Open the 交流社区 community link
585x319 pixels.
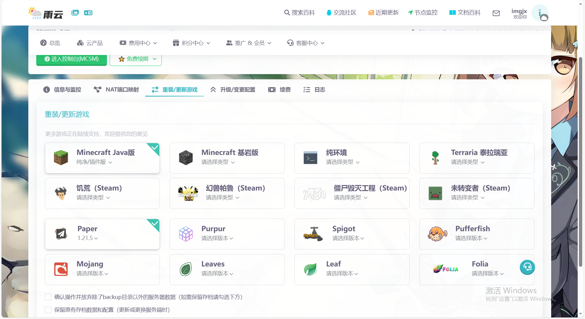[x=341, y=12]
